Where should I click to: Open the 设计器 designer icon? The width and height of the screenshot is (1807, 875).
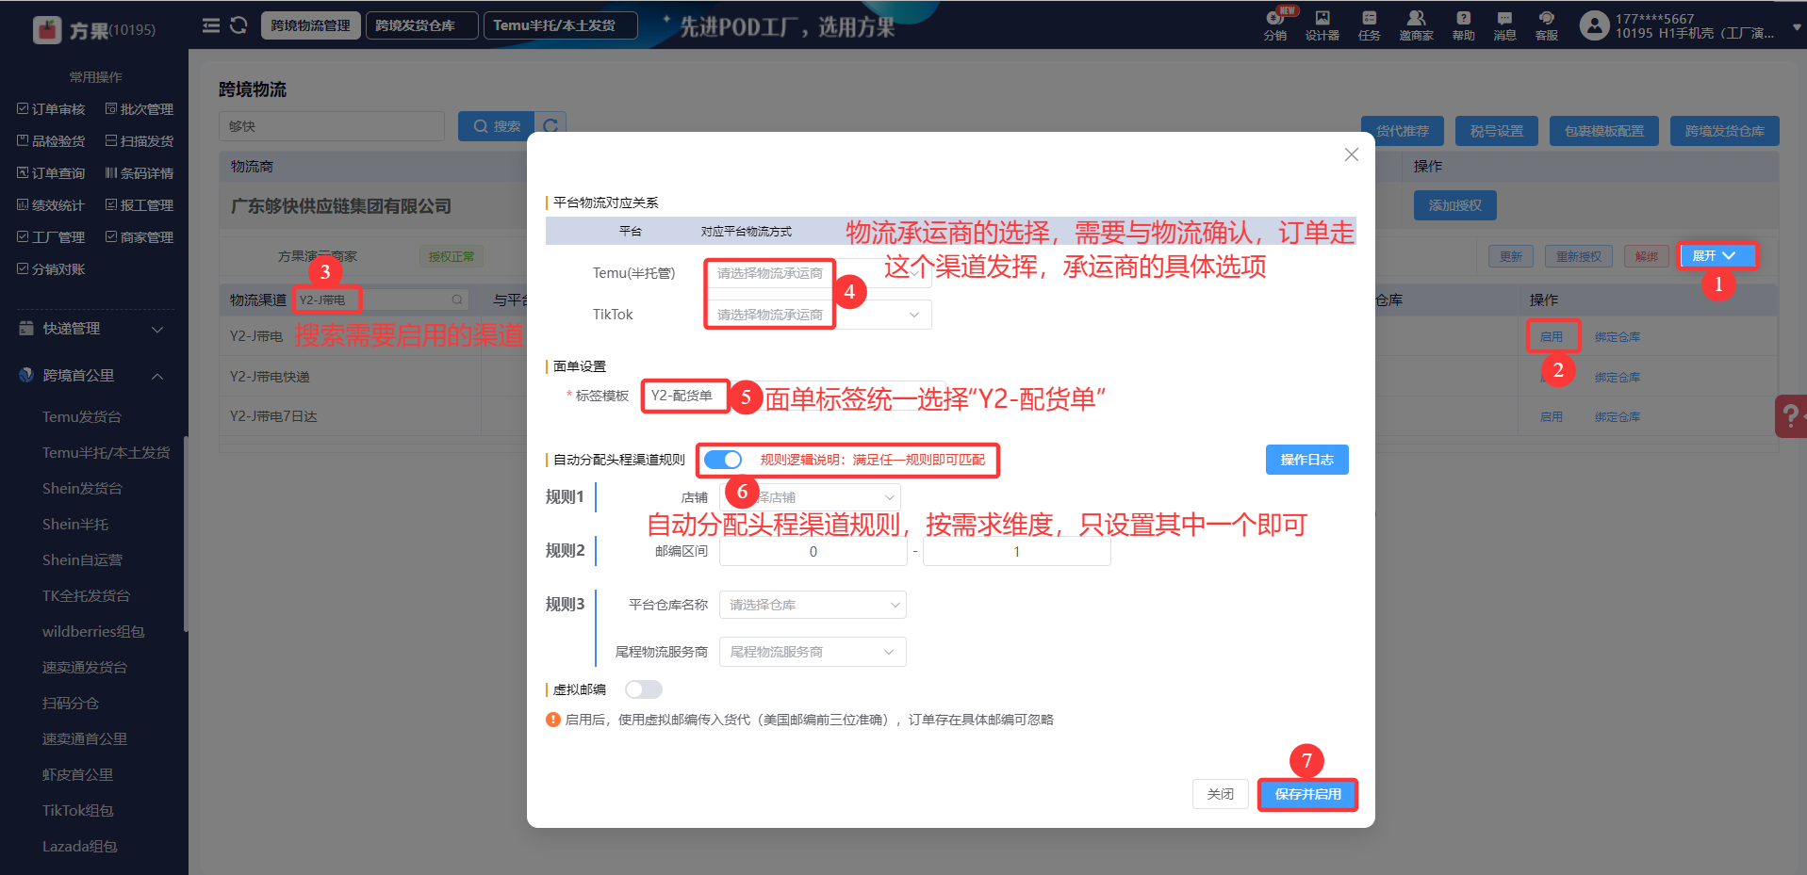click(x=1322, y=24)
